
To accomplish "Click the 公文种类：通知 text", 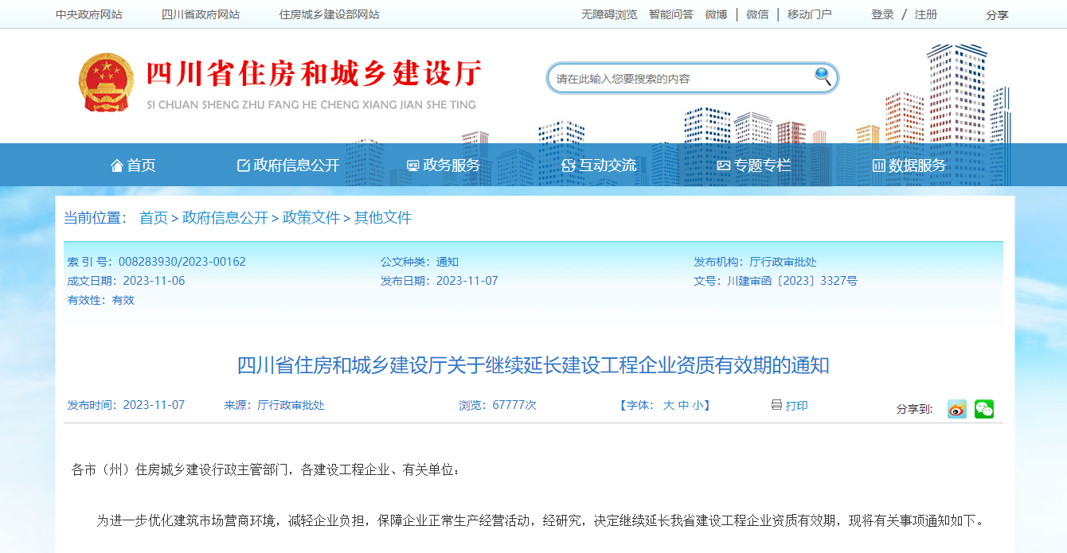I will [420, 262].
